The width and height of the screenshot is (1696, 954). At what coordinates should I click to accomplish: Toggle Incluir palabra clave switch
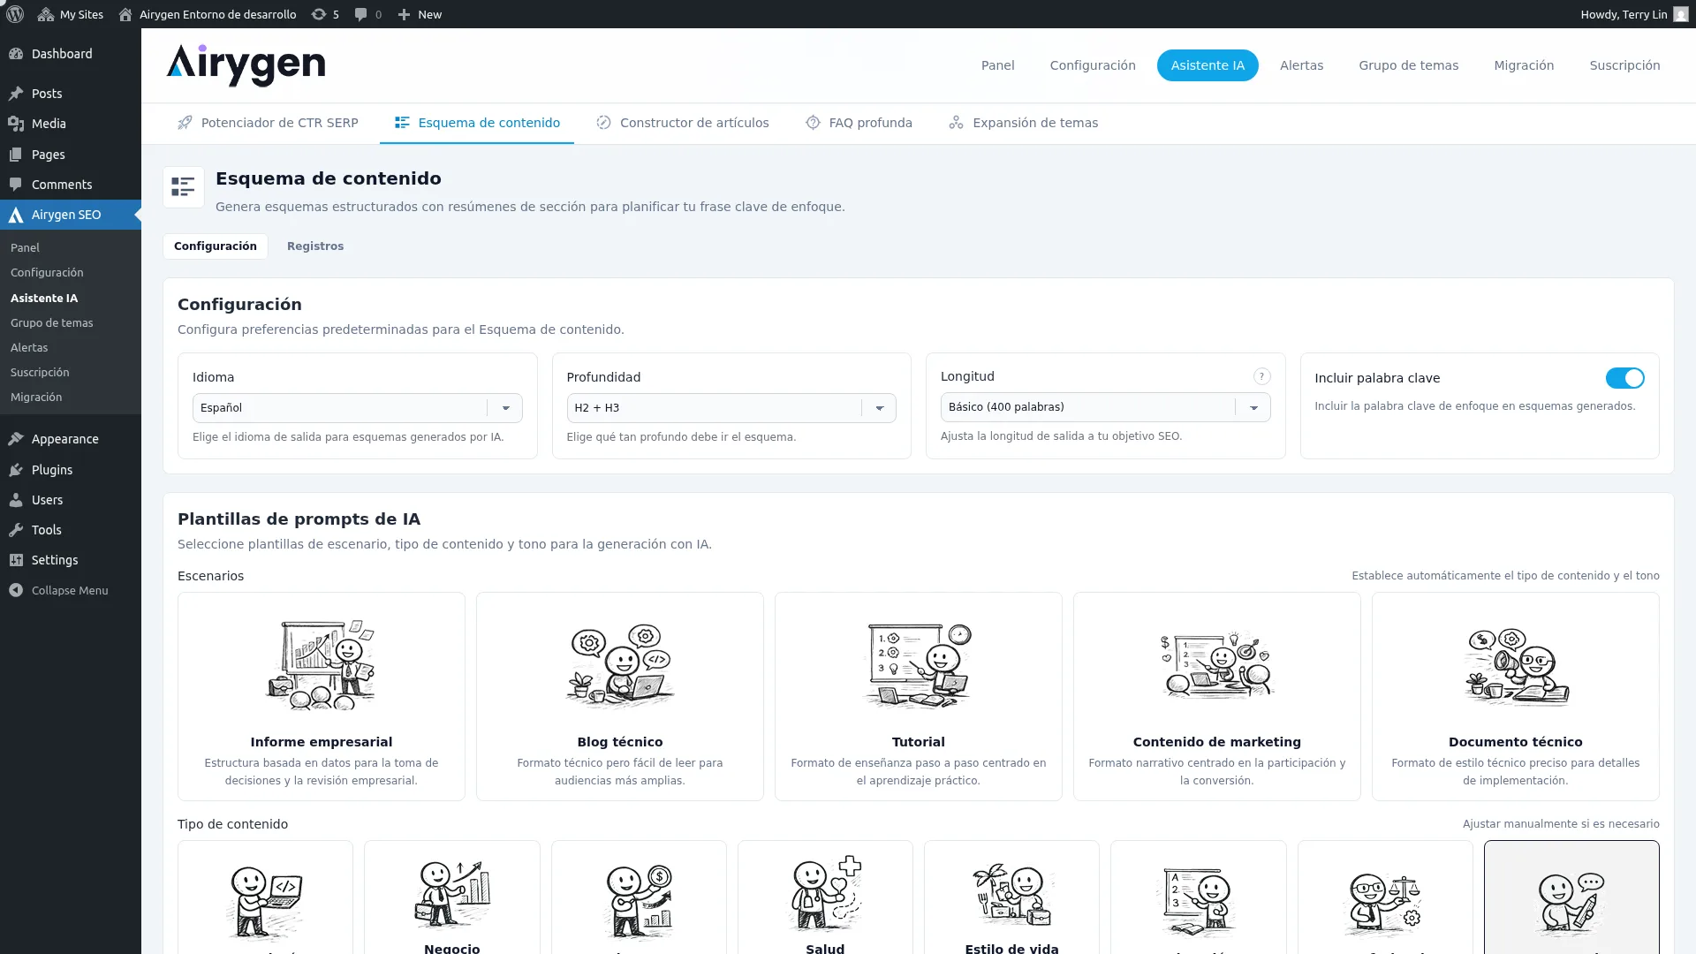tap(1624, 378)
